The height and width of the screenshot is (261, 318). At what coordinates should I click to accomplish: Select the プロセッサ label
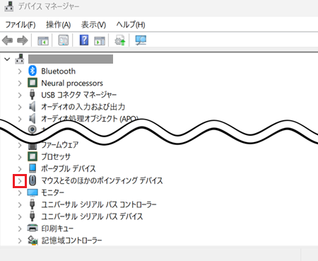(x=56, y=157)
